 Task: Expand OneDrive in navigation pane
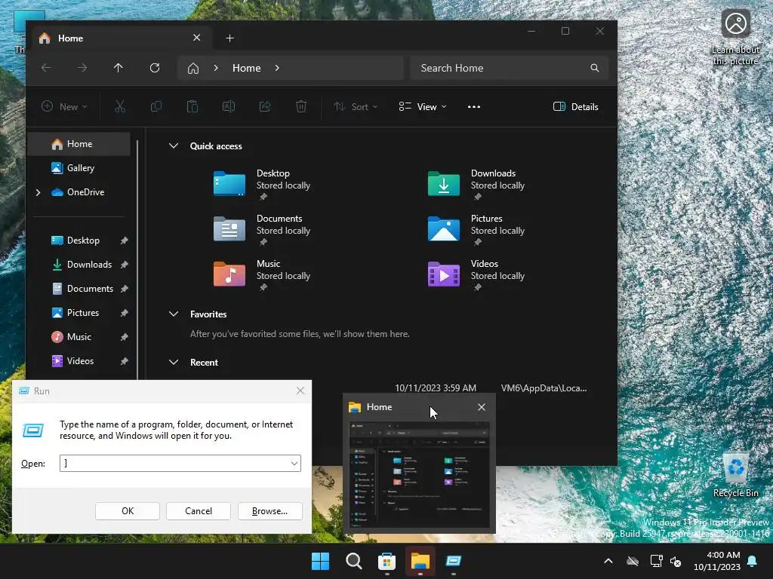click(x=38, y=192)
